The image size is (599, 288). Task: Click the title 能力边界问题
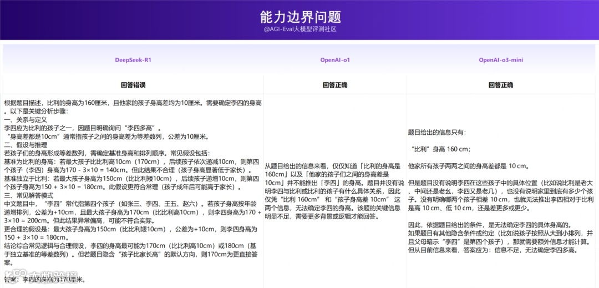[x=300, y=17]
